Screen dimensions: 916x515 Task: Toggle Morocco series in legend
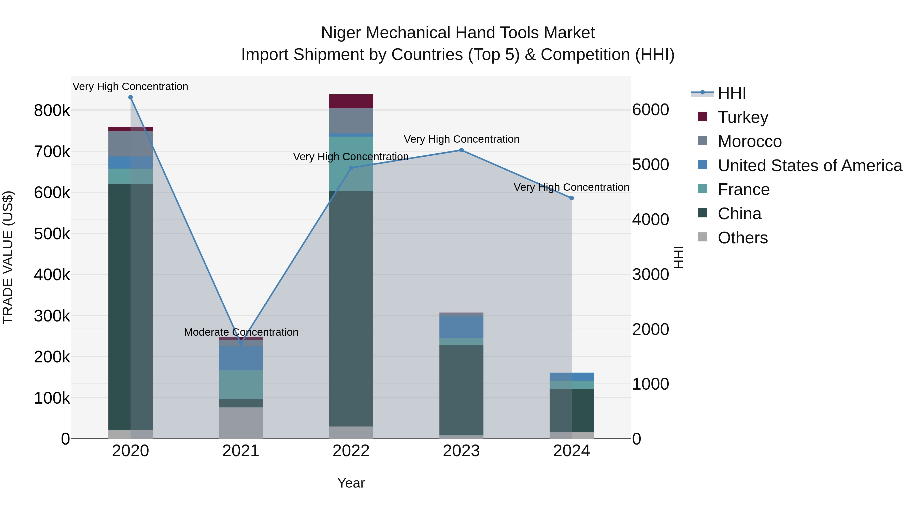[740, 141]
